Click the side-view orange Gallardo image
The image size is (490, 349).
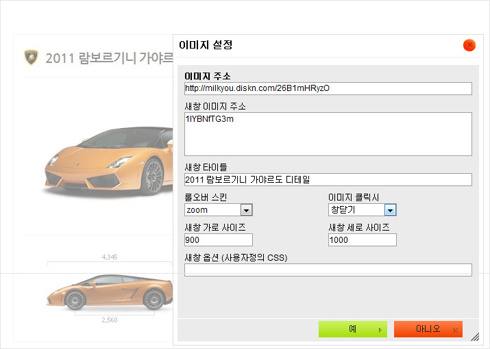pyautogui.click(x=110, y=292)
